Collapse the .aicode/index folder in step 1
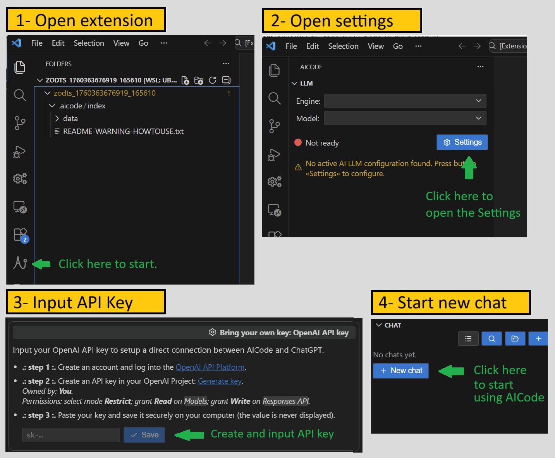555x458 pixels. [x=52, y=106]
